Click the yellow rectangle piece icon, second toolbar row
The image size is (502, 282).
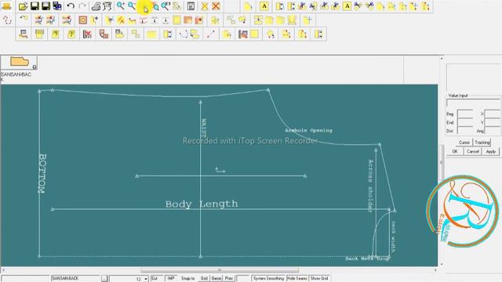pos(176,20)
